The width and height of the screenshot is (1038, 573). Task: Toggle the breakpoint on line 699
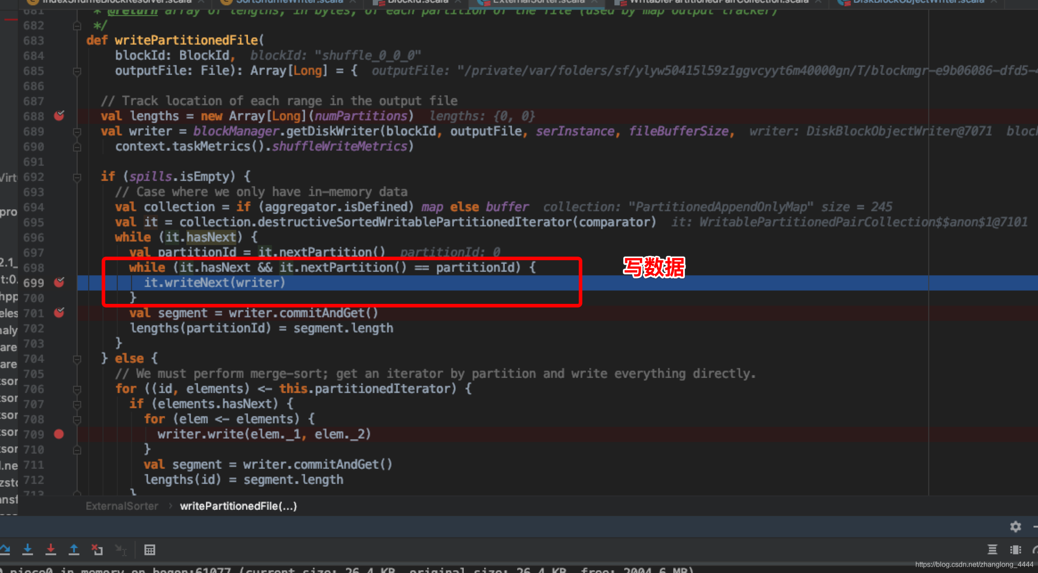pyautogui.click(x=59, y=282)
